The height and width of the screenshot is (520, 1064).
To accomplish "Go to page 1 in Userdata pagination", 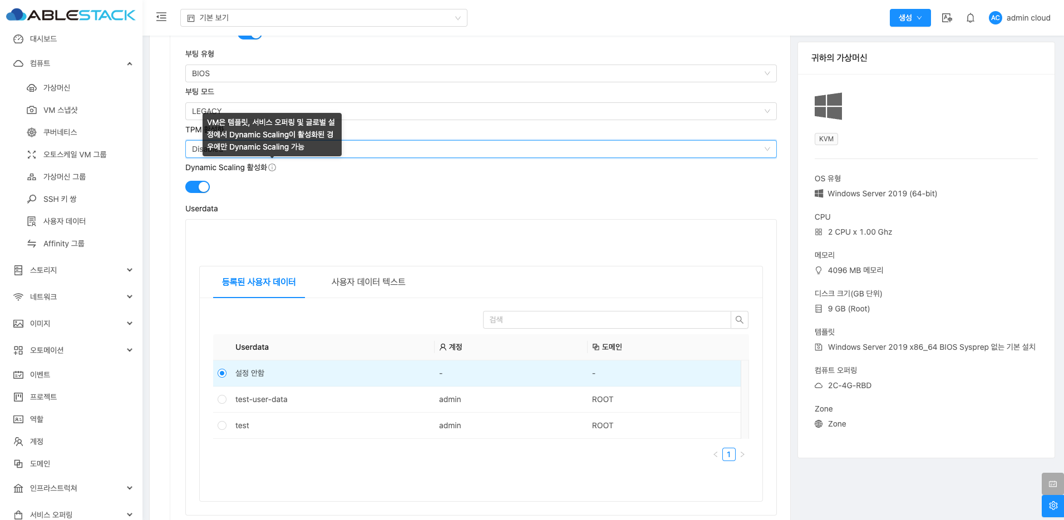I will 728,454.
